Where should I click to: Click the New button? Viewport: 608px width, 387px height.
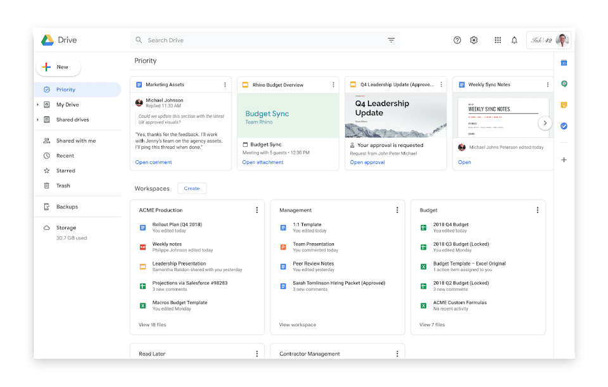58,67
